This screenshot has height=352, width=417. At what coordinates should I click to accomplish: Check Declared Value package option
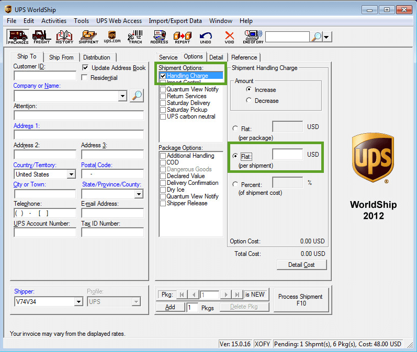163,177
